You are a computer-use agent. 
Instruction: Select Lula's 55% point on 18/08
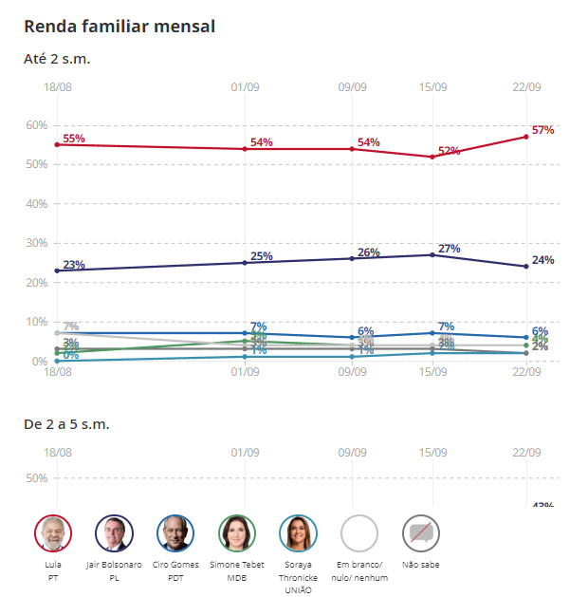58,144
